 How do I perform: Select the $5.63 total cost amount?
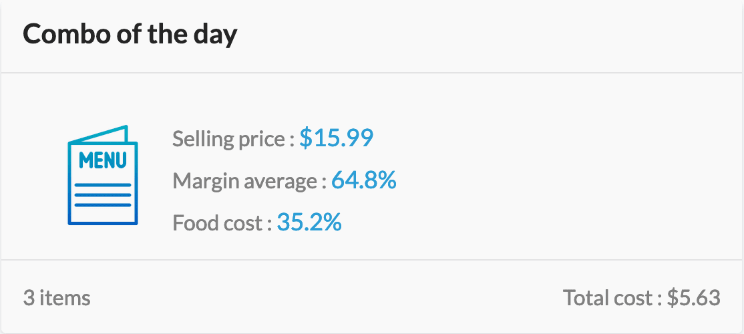click(x=694, y=298)
